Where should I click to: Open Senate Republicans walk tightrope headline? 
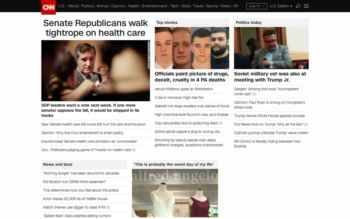[96, 28]
